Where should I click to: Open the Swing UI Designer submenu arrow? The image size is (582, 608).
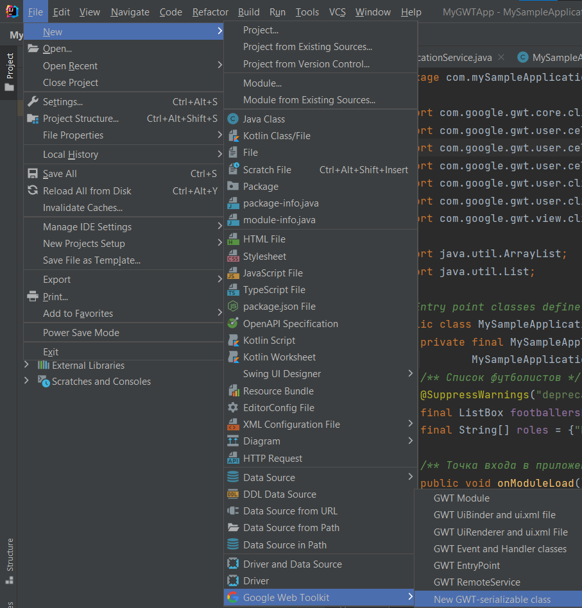pyautogui.click(x=411, y=373)
